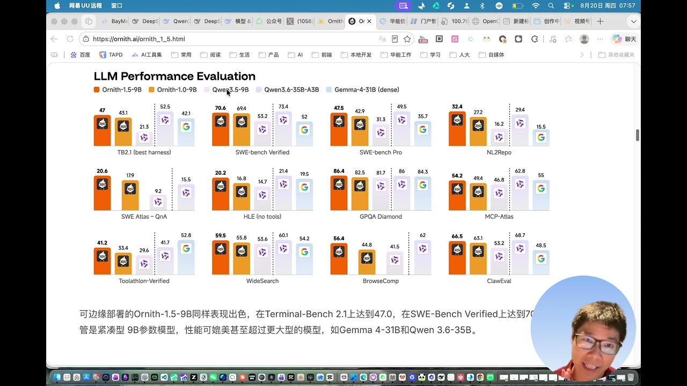
Task: Switch to the 100.76 tab
Action: [455, 21]
